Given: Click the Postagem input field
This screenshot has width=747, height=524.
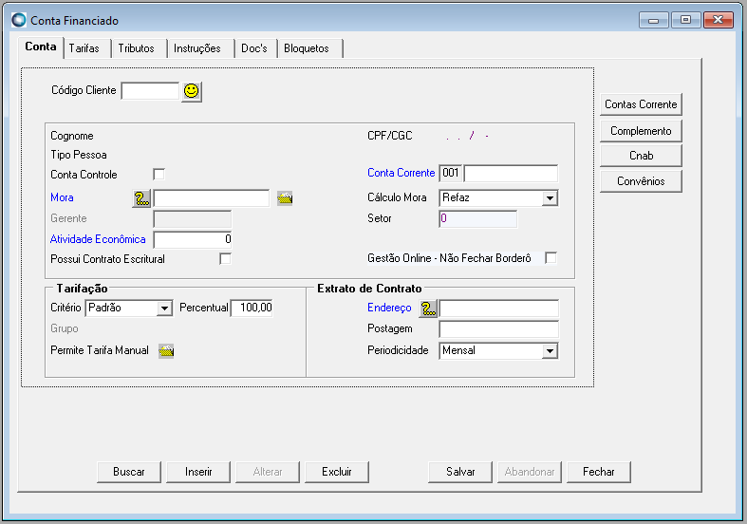Looking at the screenshot, I should point(499,329).
